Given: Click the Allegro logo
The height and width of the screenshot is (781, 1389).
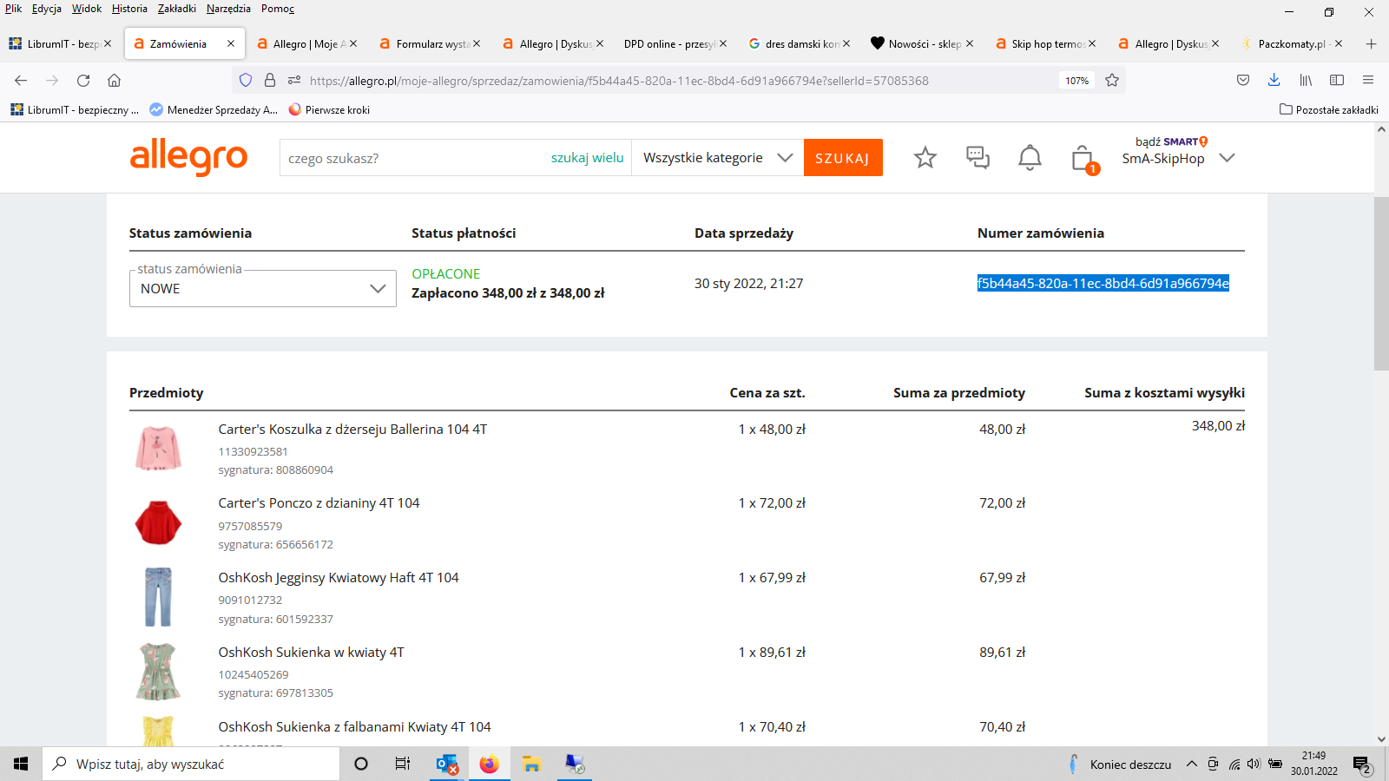Looking at the screenshot, I should (188, 157).
